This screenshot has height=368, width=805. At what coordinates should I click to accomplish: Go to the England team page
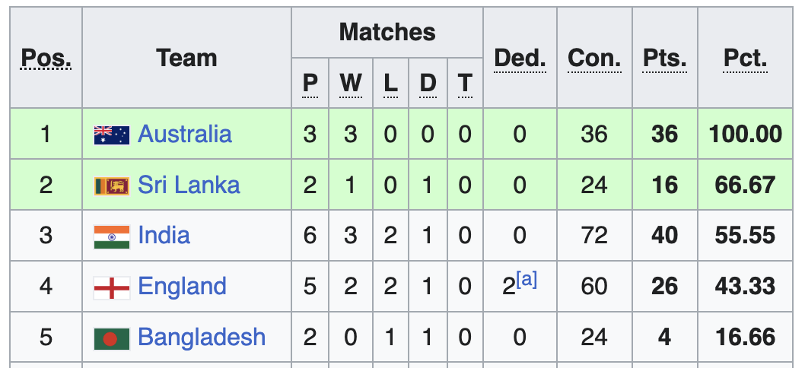(x=182, y=287)
